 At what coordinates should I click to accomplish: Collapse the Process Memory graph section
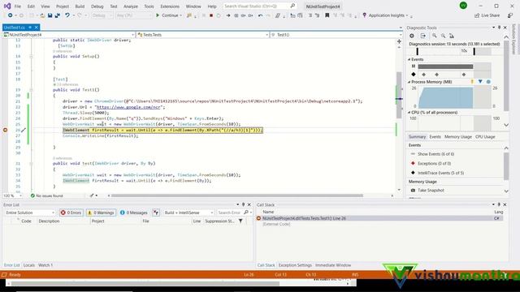coord(409,82)
